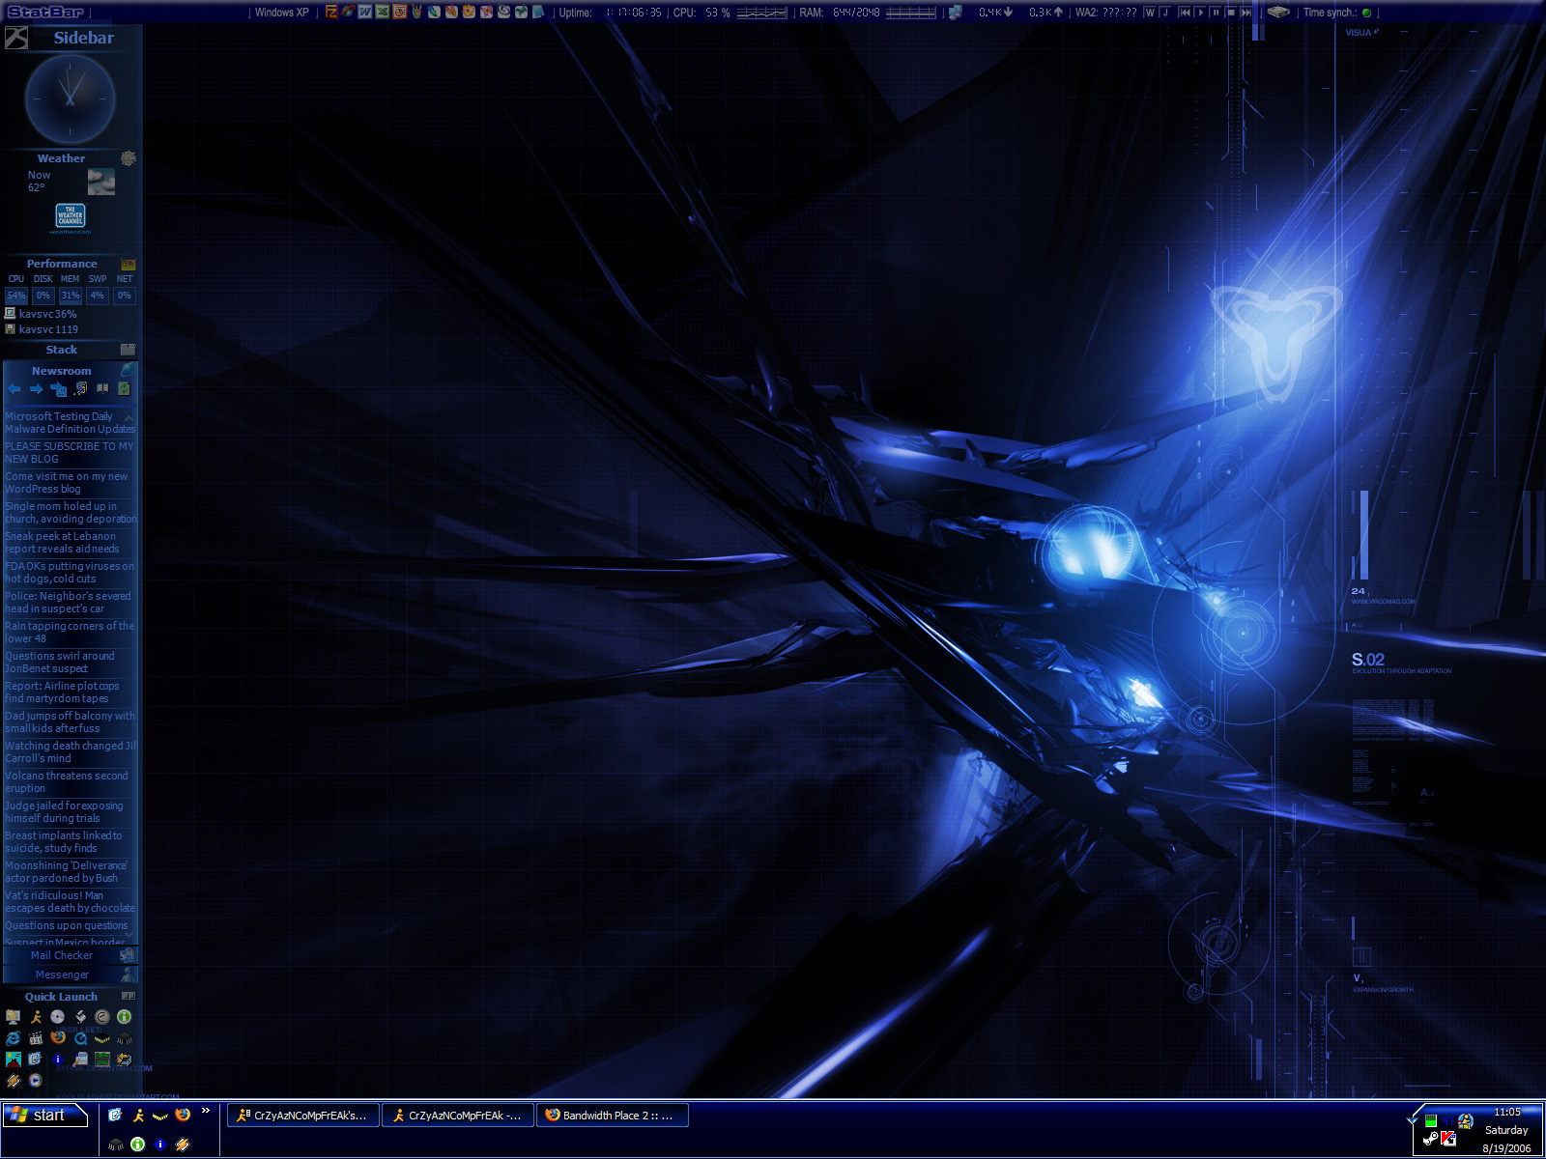1546x1159 pixels.
Task: Expand taskbar quick launch overflow chevron
Action: pyautogui.click(x=205, y=1111)
